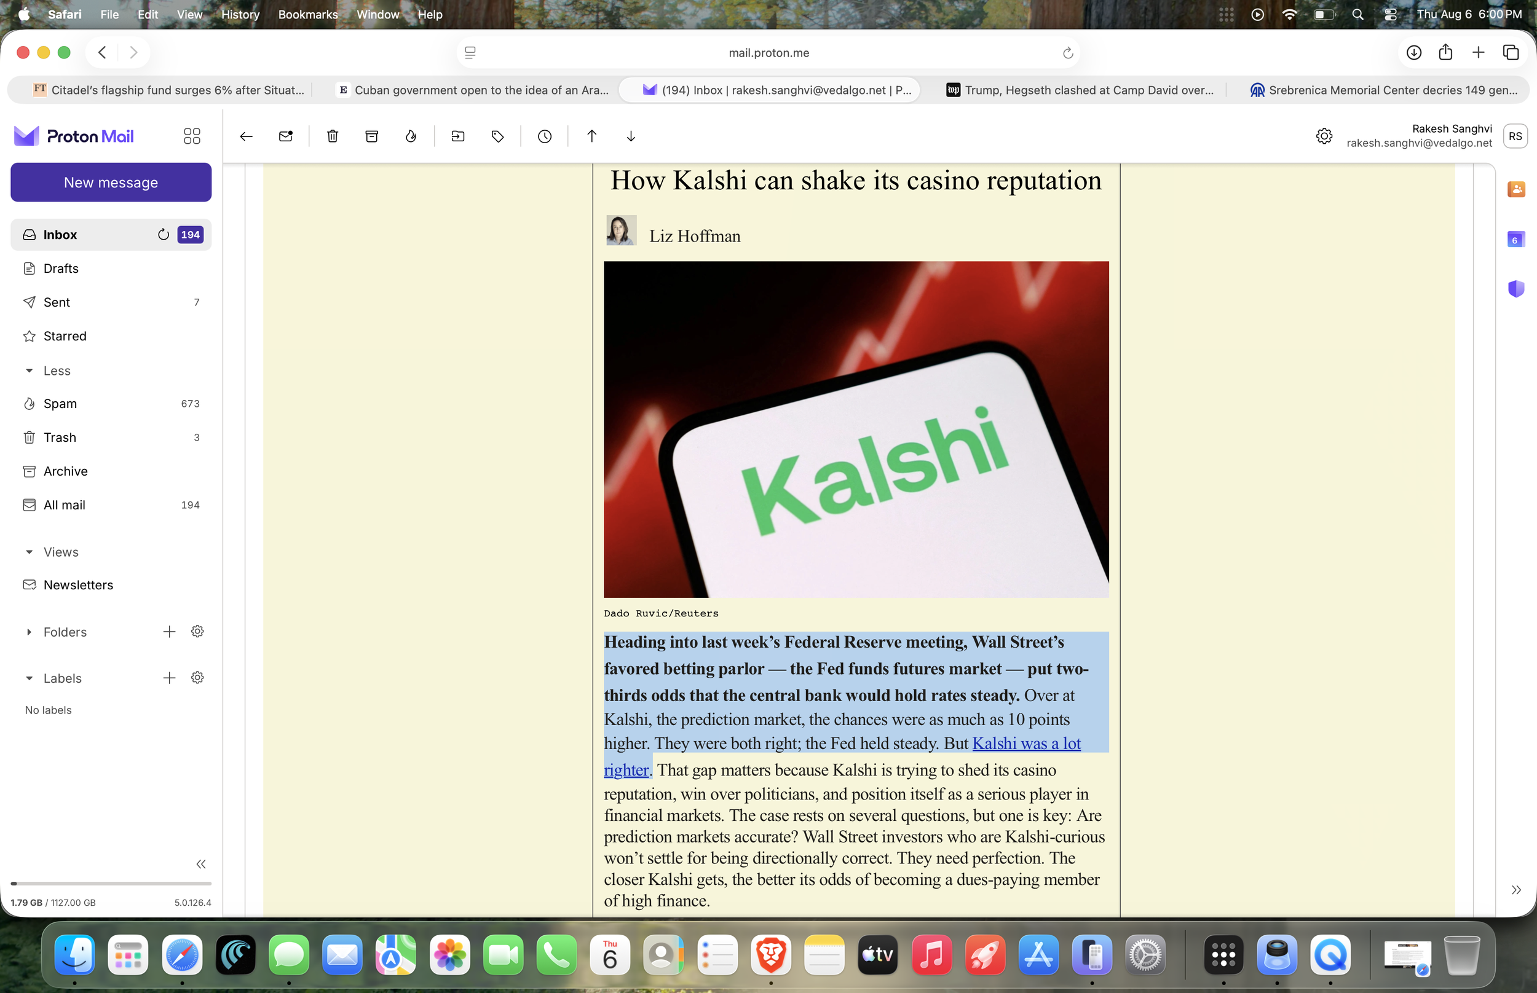This screenshot has width=1537, height=993.
Task: Open Safari History menu
Action: pyautogui.click(x=240, y=14)
